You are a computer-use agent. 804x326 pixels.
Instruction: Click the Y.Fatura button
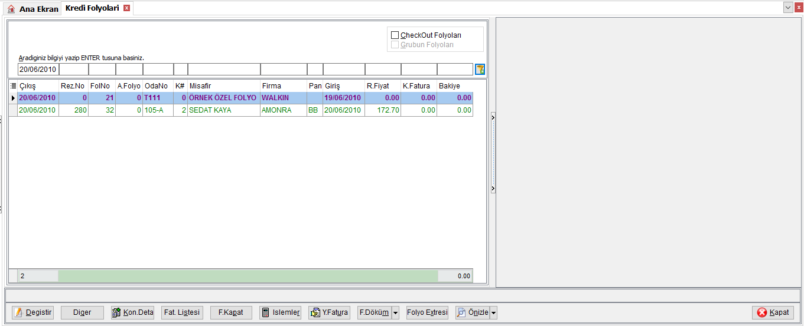pos(329,313)
